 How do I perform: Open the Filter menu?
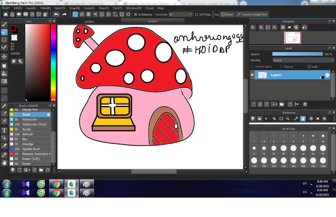click(x=45, y=8)
